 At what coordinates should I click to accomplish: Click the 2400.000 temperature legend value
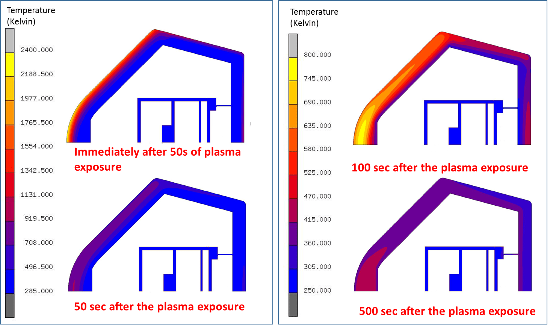36,50
